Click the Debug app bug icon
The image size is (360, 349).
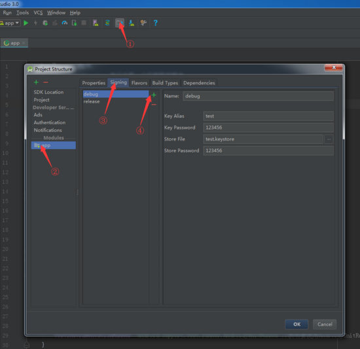click(x=45, y=23)
